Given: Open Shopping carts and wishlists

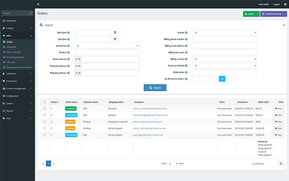Looking at the screenshot, I should point(19,67).
